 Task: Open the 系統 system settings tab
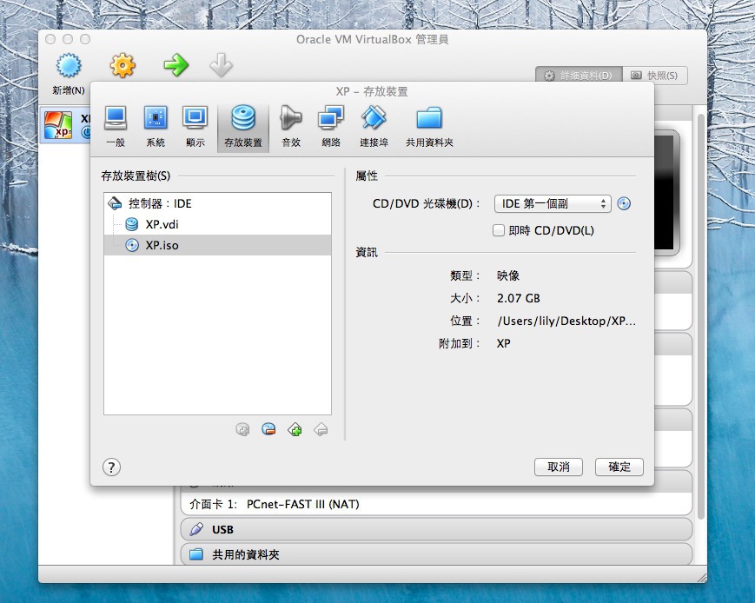pyautogui.click(x=156, y=126)
